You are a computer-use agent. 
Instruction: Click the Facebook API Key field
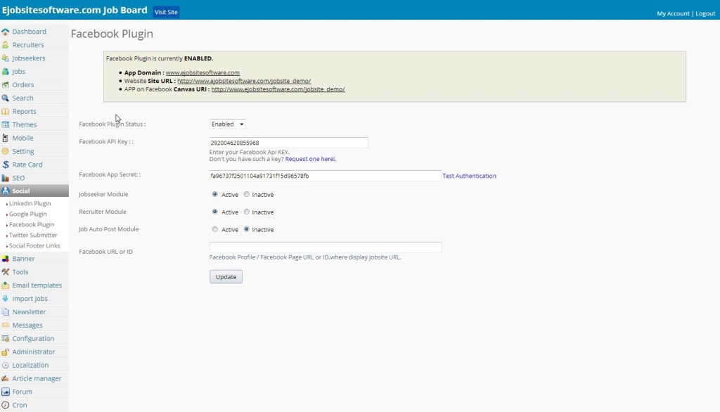(x=289, y=143)
